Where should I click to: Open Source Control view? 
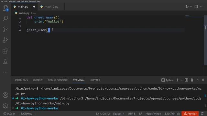[5, 29]
